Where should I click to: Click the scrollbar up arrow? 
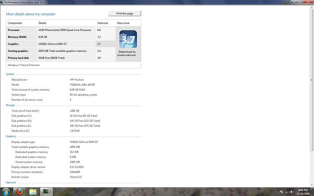point(311,7)
